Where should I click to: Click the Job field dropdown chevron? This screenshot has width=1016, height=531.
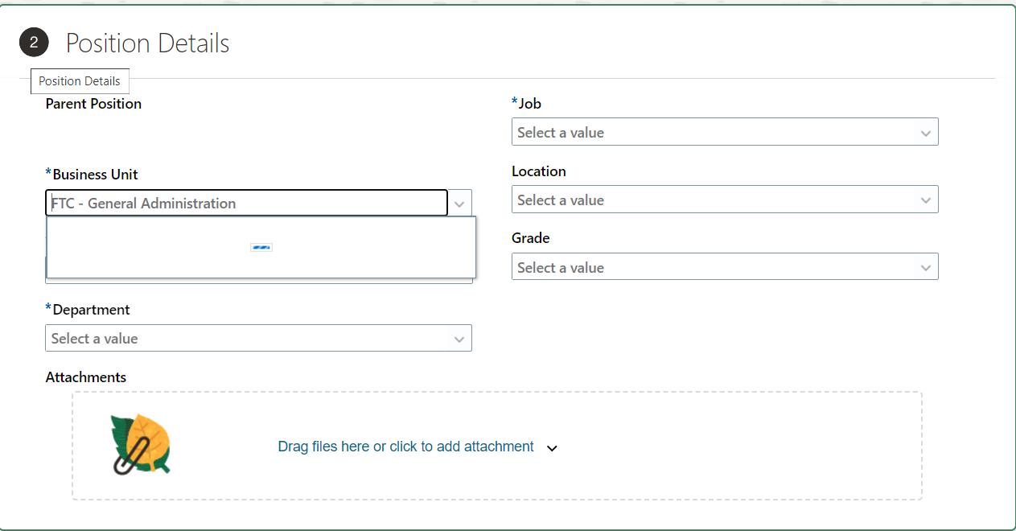coord(925,131)
